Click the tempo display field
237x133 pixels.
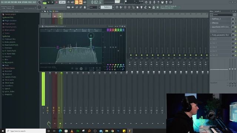pos(62,2)
